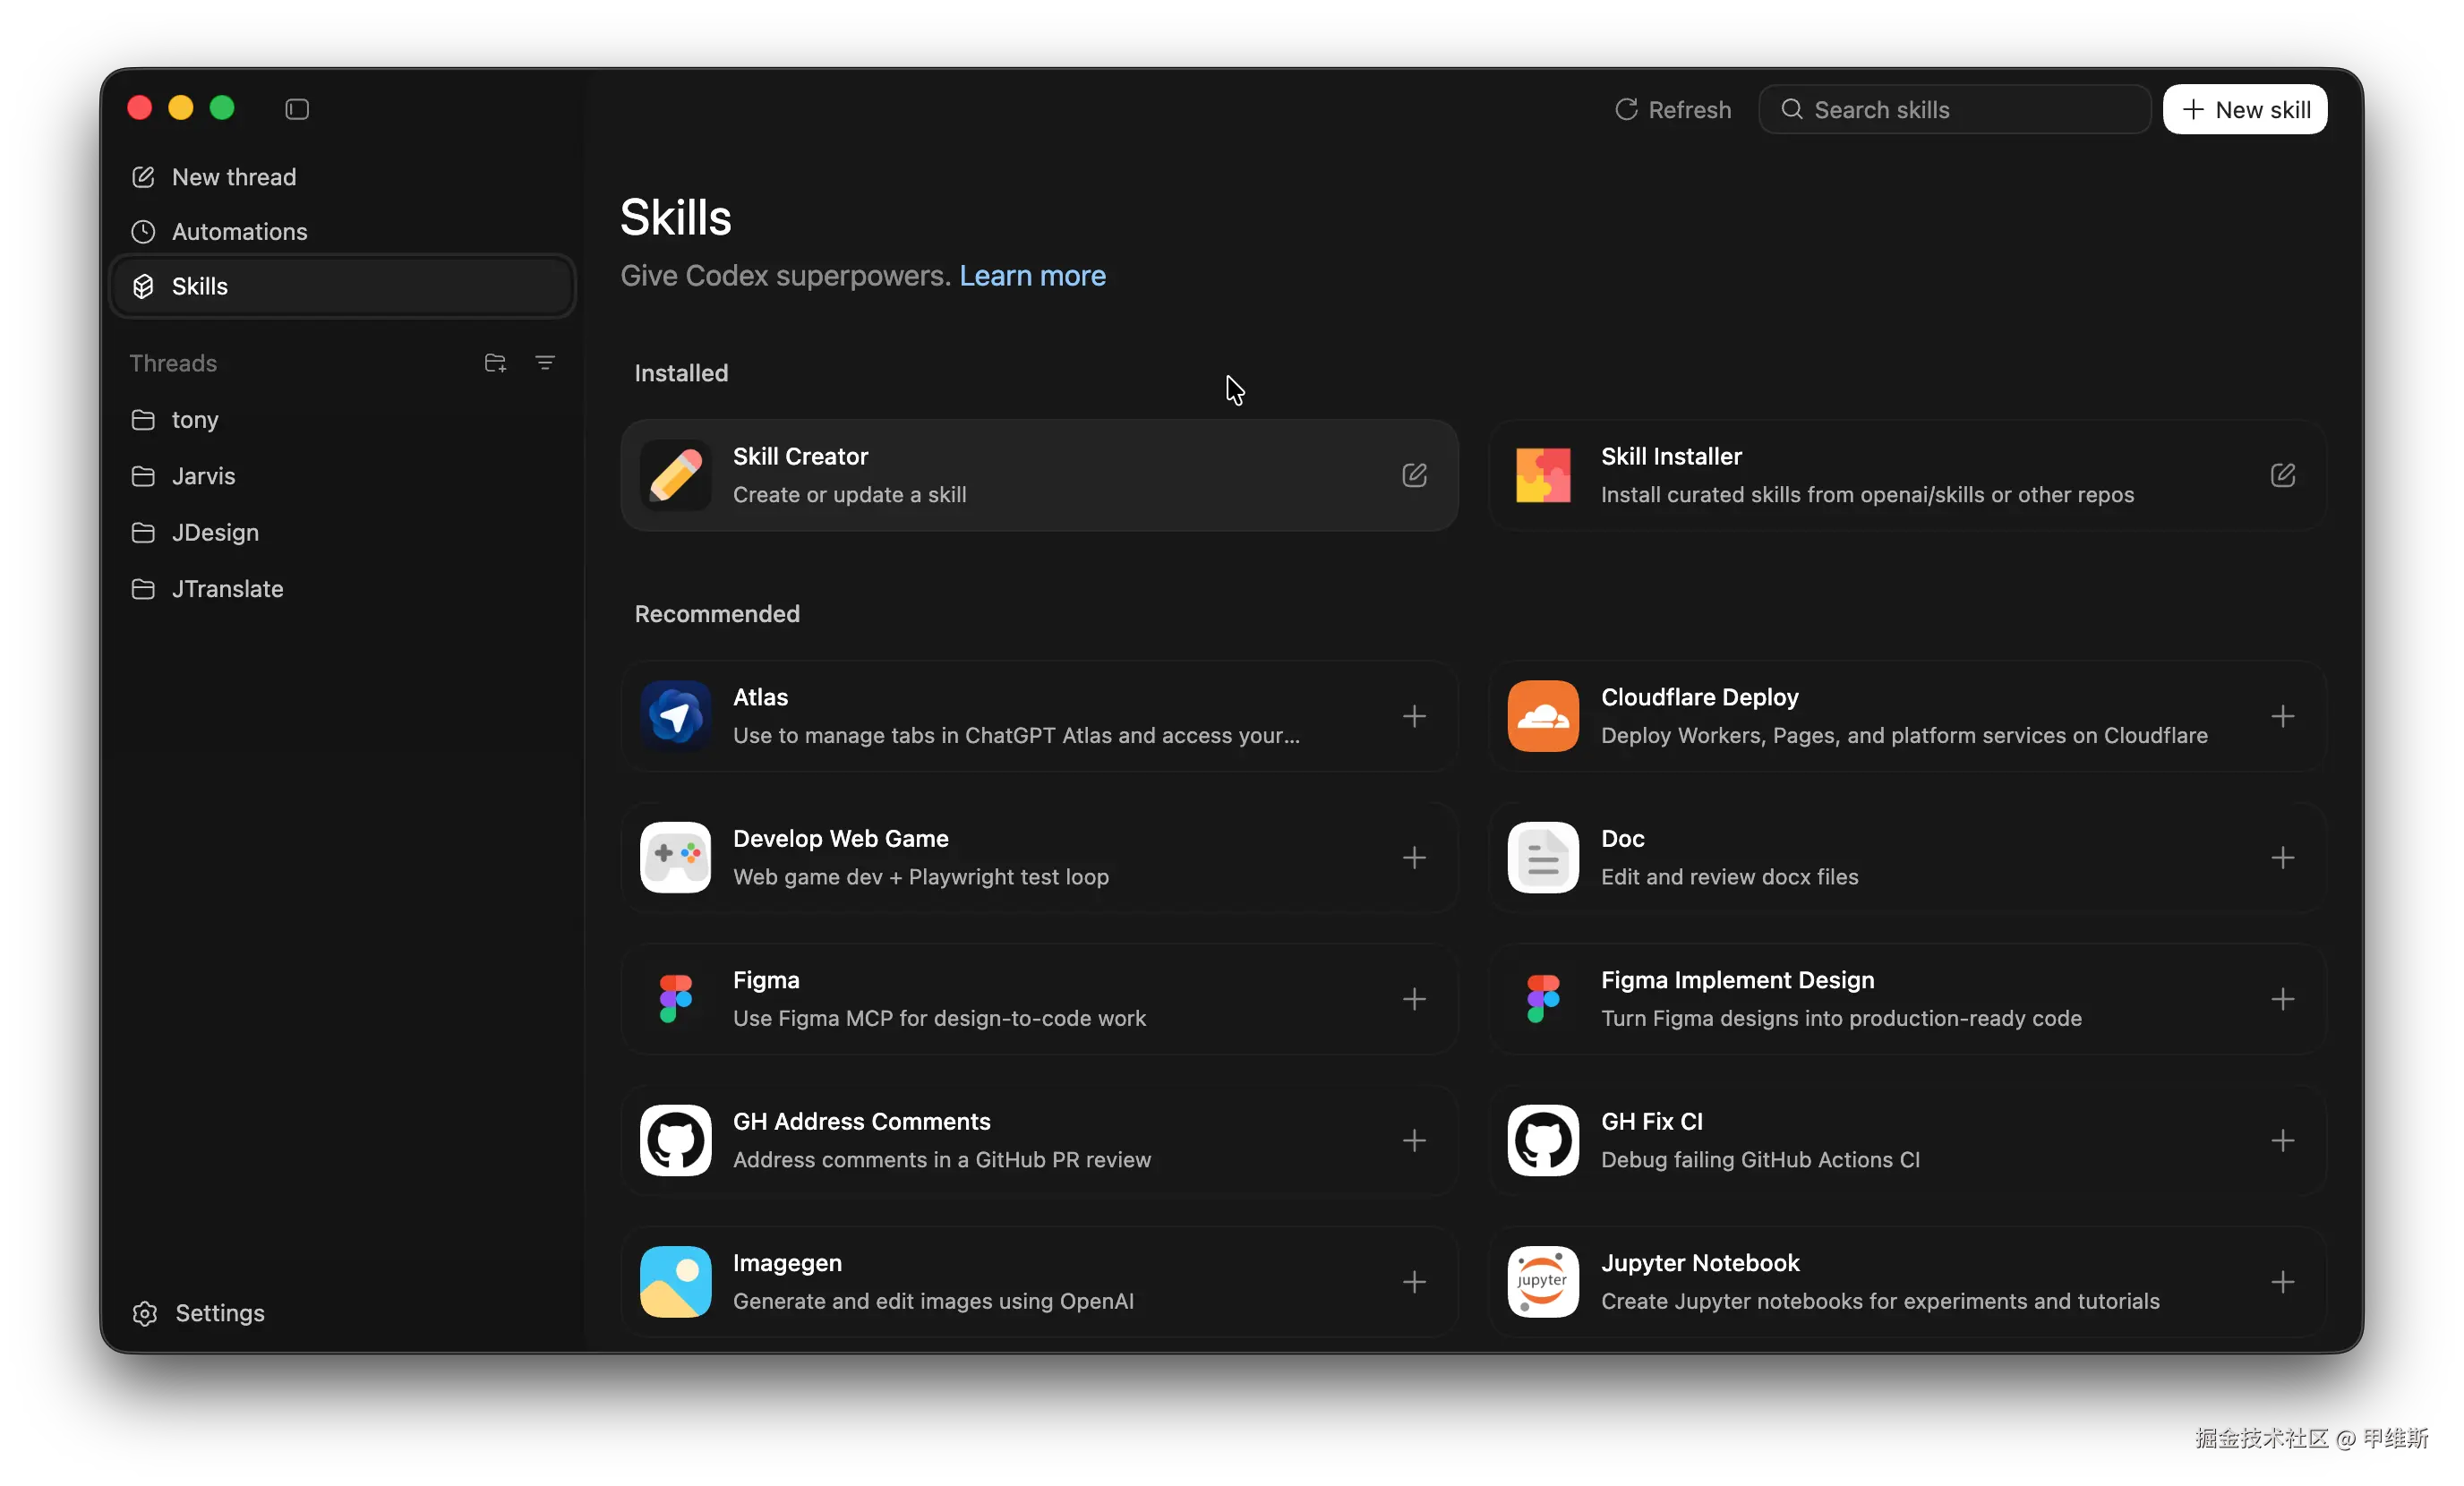Toggle the sidebar panel icon
Image resolution: width=2464 pixels, height=1486 pixels.
(x=297, y=109)
